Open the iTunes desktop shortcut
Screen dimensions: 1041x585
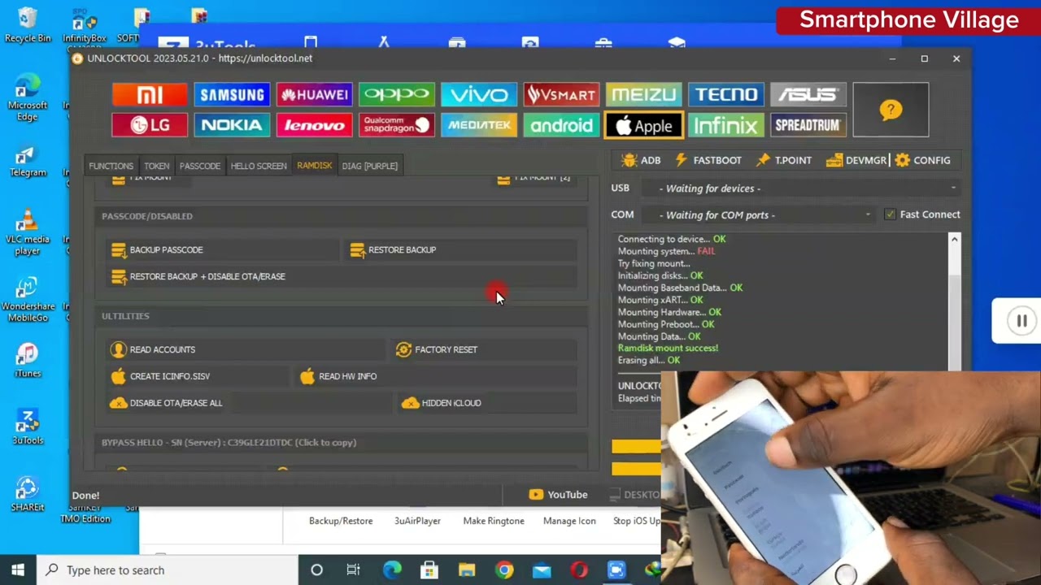[x=28, y=362]
